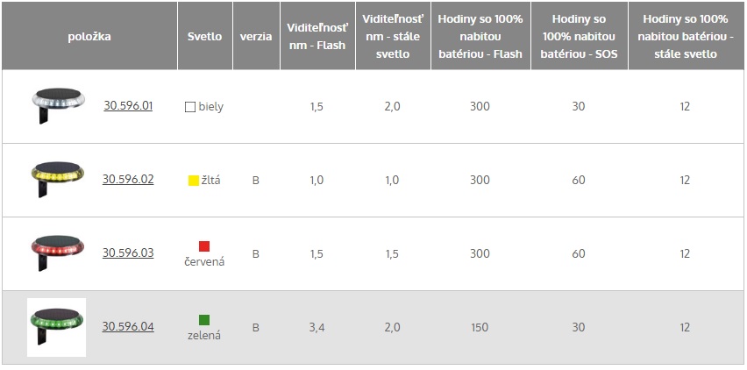Click the 3,4 Flash visibility cell

pos(317,327)
